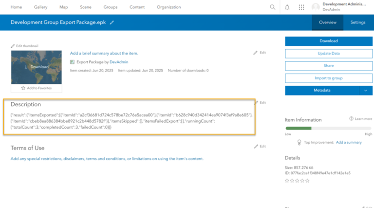Image resolution: width=374 pixels, height=208 pixels.
Task: Open the Development Administrator account menu
Action: (341, 7)
